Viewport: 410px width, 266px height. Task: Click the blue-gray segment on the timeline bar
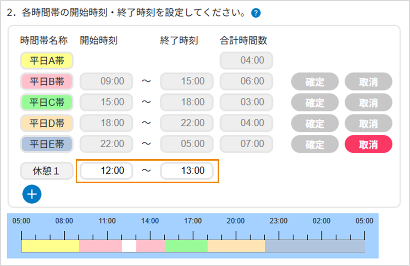click(x=315, y=246)
